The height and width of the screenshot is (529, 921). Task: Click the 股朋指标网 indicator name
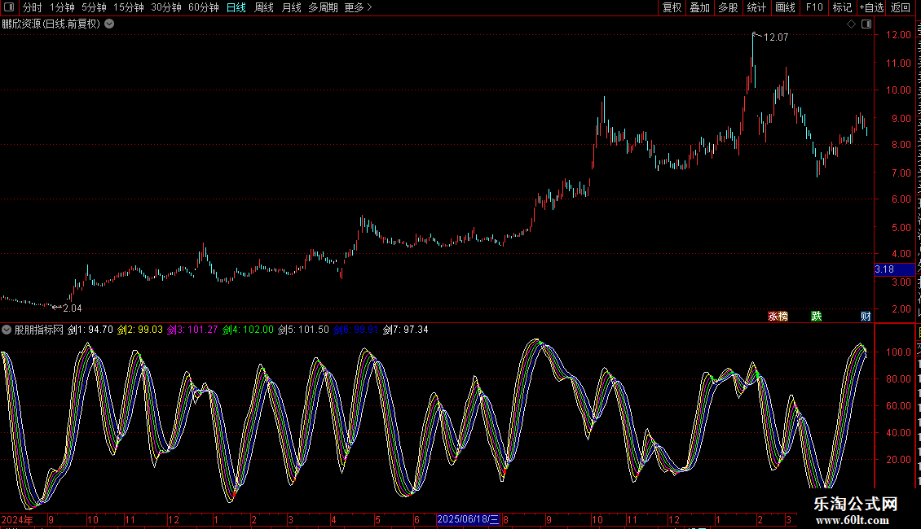click(x=39, y=330)
